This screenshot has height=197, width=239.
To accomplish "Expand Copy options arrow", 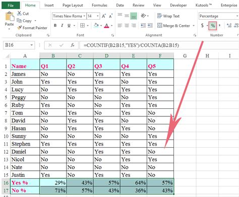I will 35,21.
